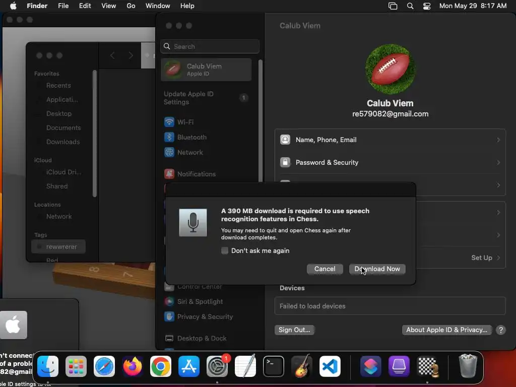The height and width of the screenshot is (387, 516).
Task: Expand Password & Security row
Action: 390,163
